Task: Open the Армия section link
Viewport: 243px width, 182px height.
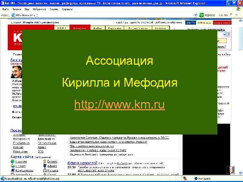Action: point(42,147)
